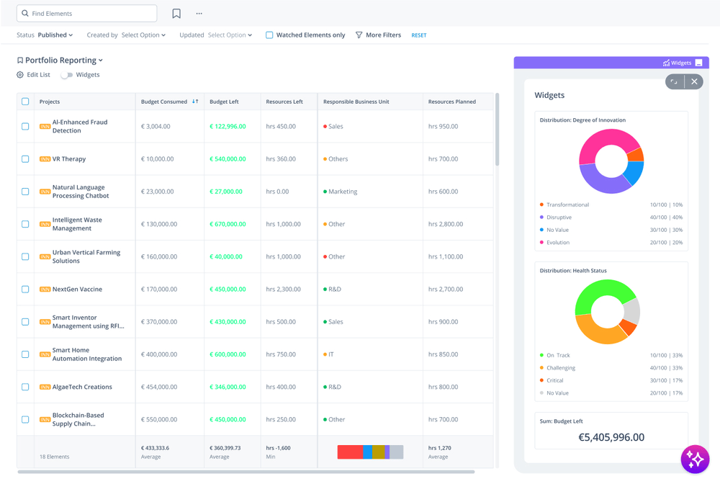Viewport: 720px width, 484px height.
Task: Click the grey segment of summary color bar
Action: pos(396,452)
